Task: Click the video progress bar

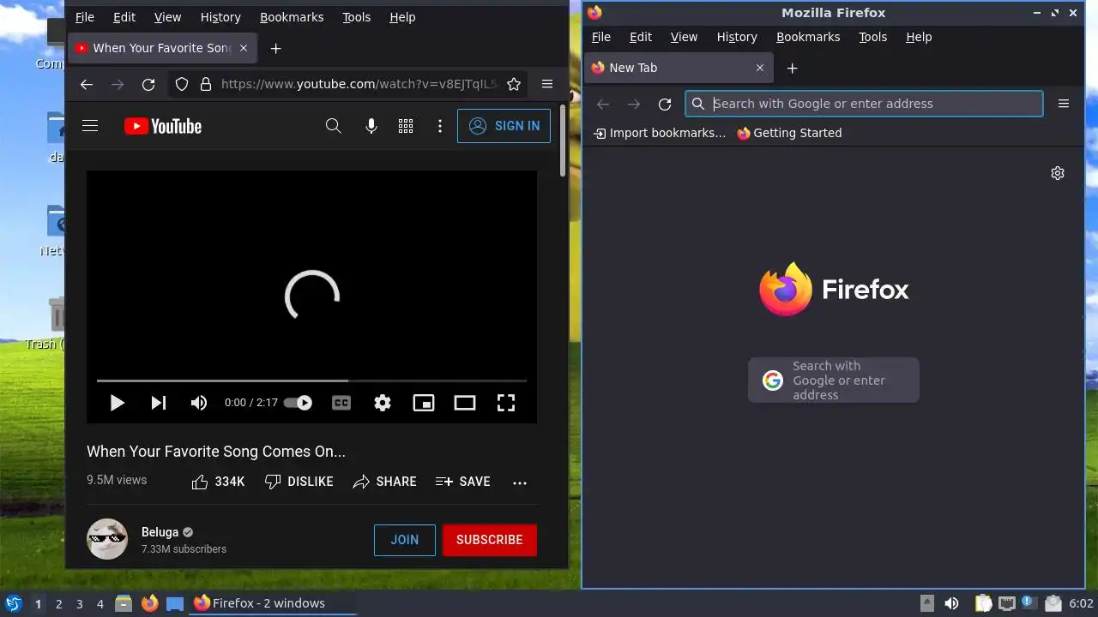Action: pos(311,380)
